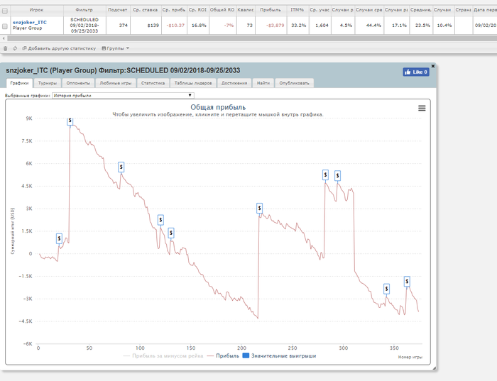This screenshot has height=381, width=497.
Task: Click the $ marker near game 130
Action: pyautogui.click(x=171, y=233)
